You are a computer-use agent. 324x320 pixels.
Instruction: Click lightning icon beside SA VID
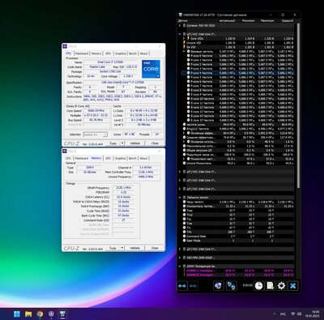(185, 47)
